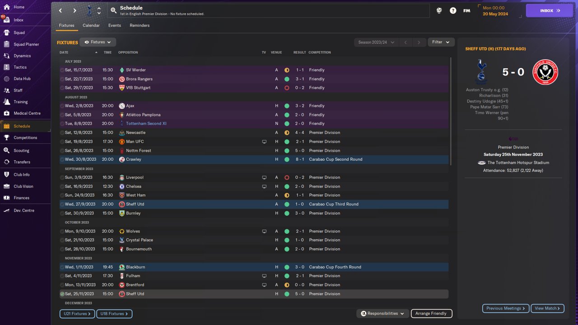Tick the SV Werder fixture checkbox
The height and width of the screenshot is (325, 578).
[x=62, y=70]
